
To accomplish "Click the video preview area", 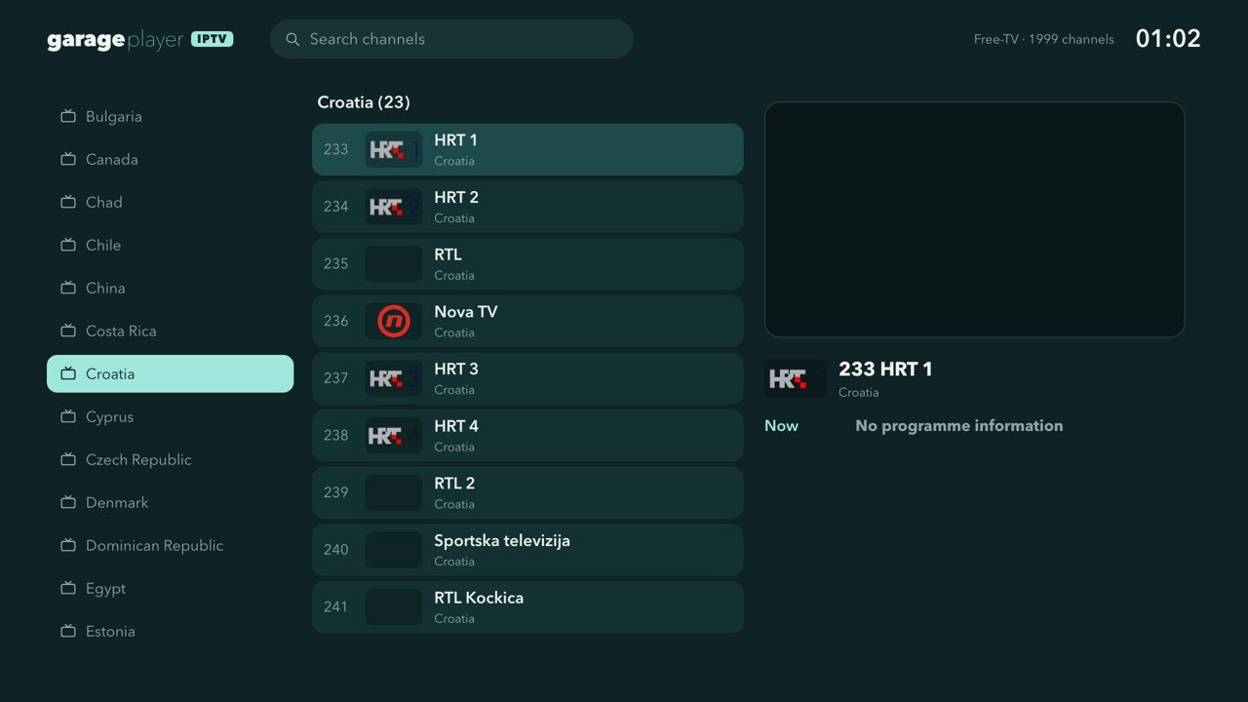I will [975, 219].
